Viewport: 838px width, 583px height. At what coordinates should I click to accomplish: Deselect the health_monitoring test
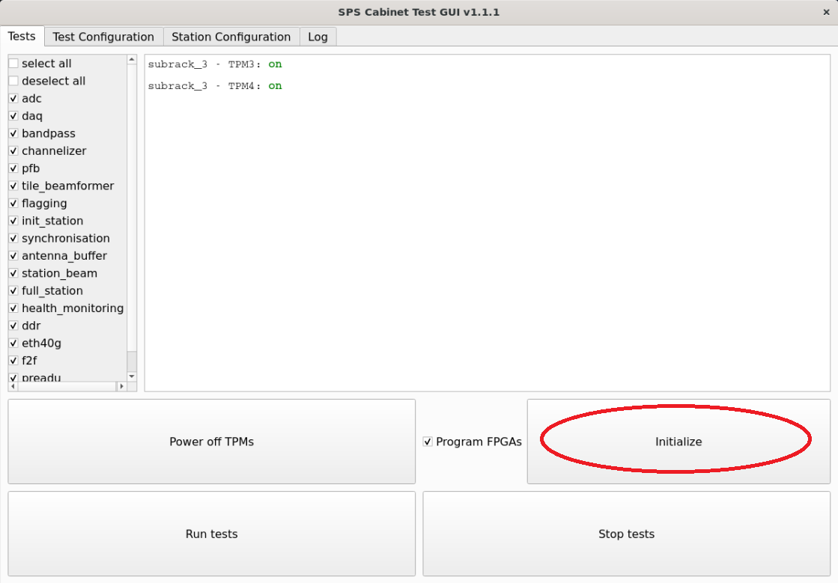pos(13,308)
